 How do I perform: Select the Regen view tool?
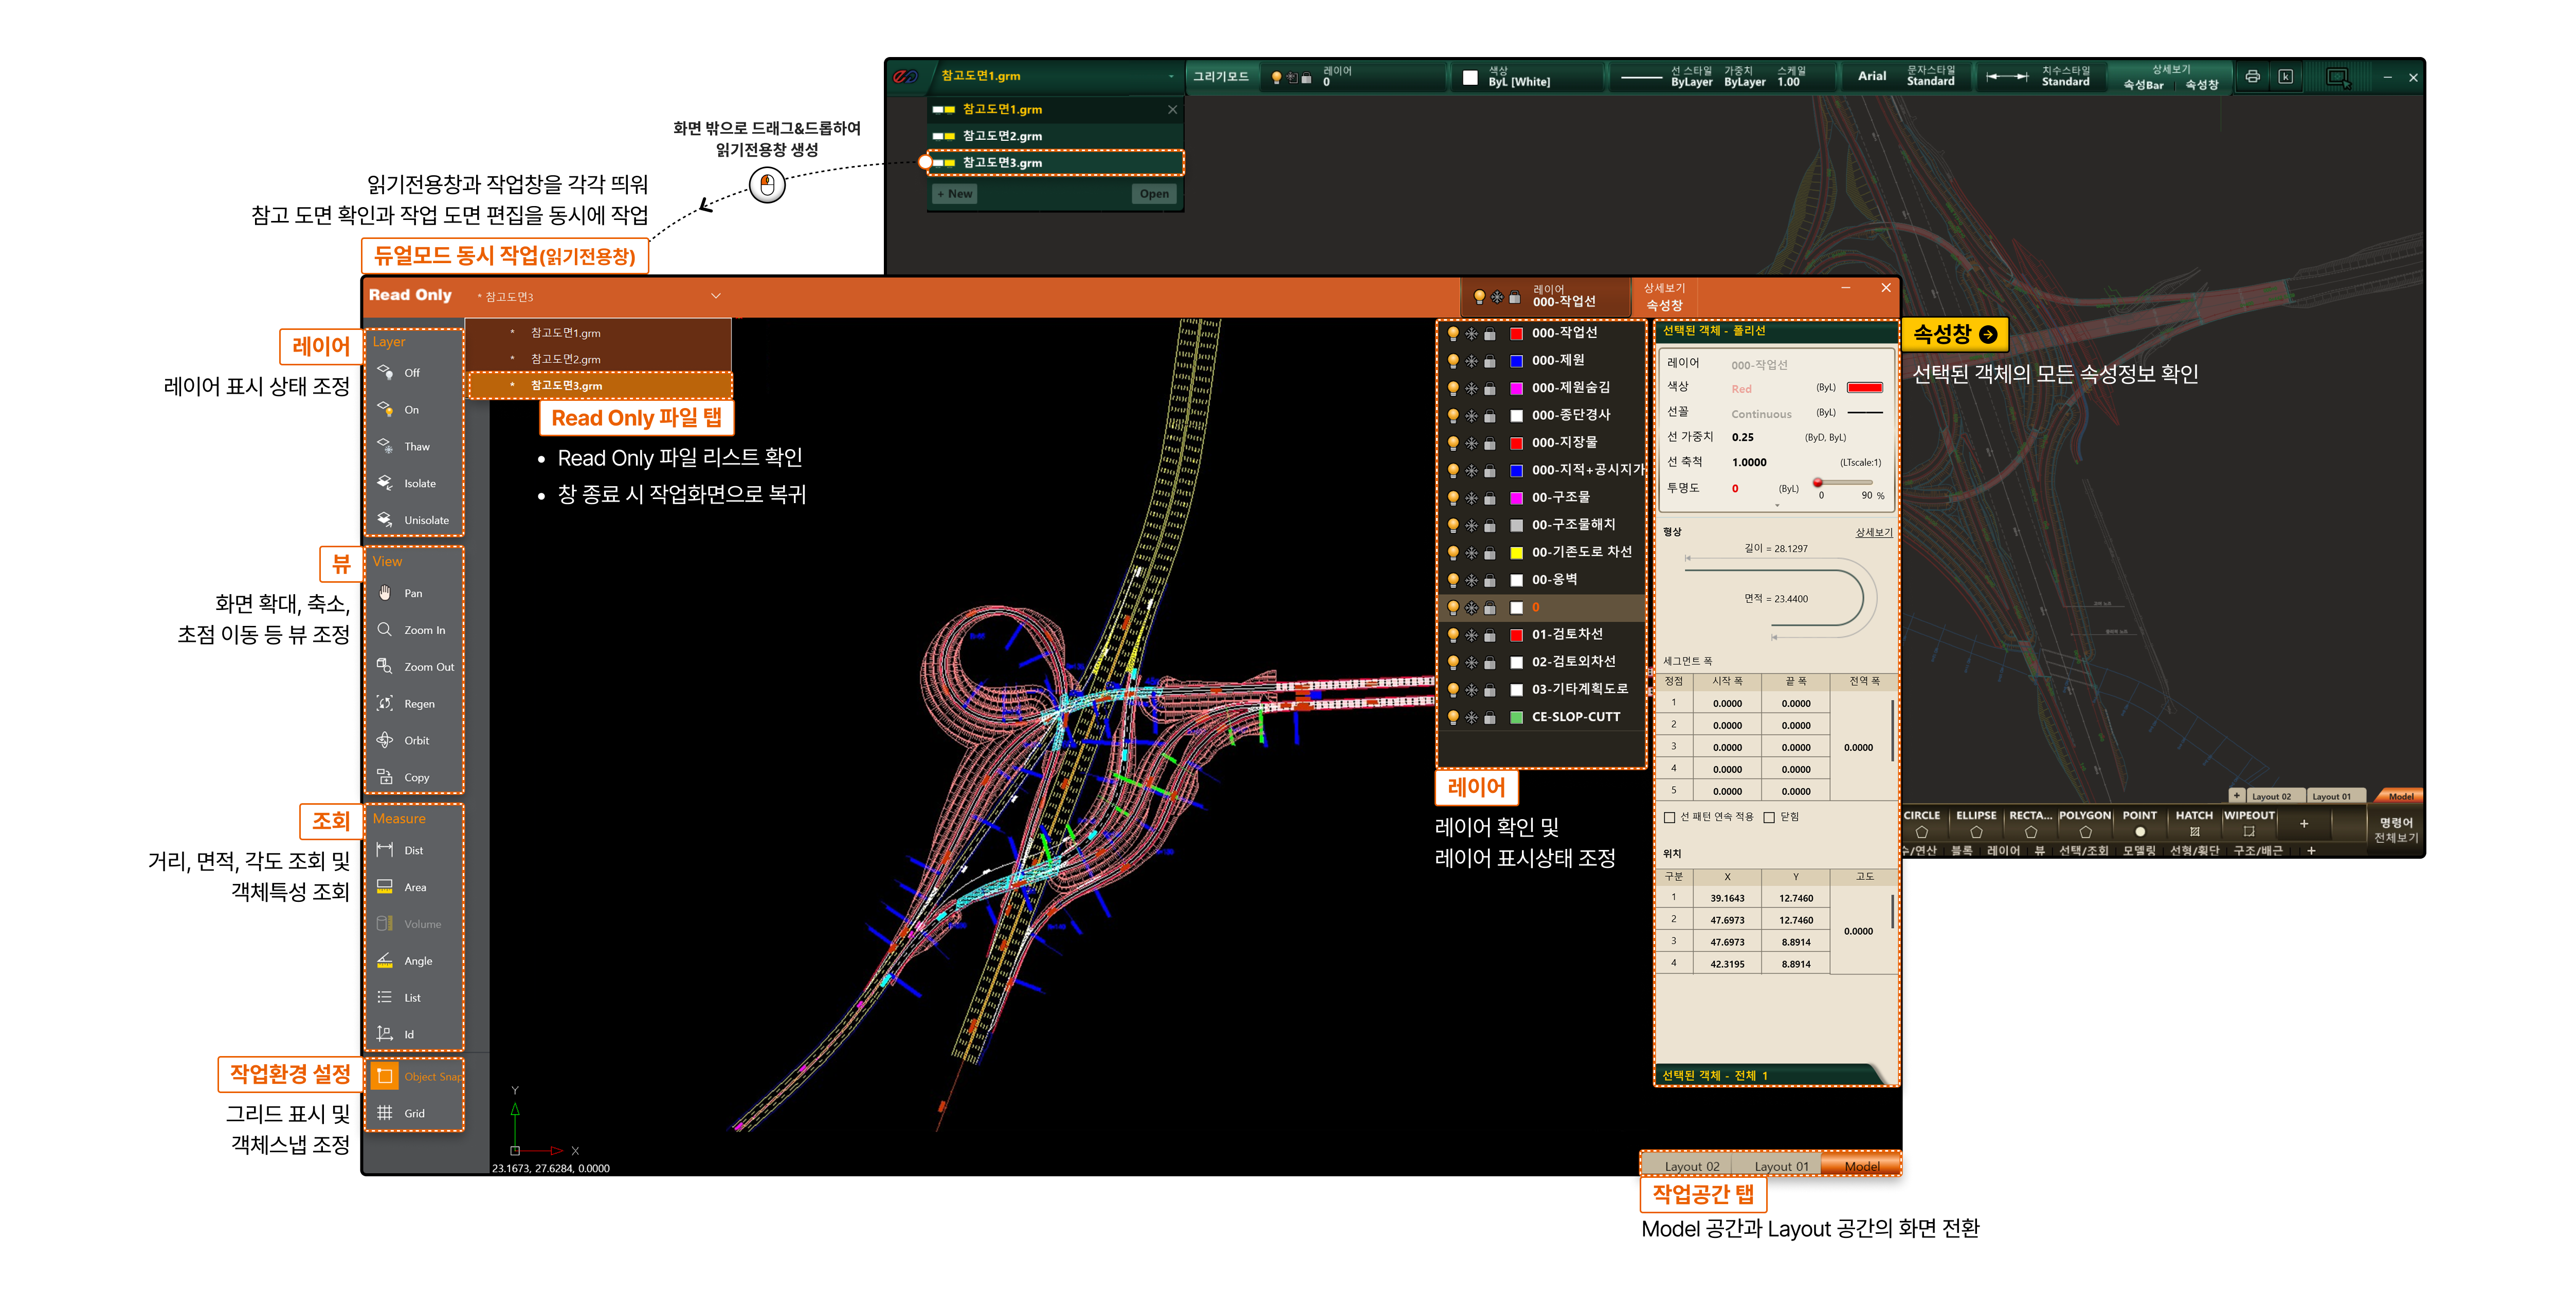pyautogui.click(x=412, y=704)
